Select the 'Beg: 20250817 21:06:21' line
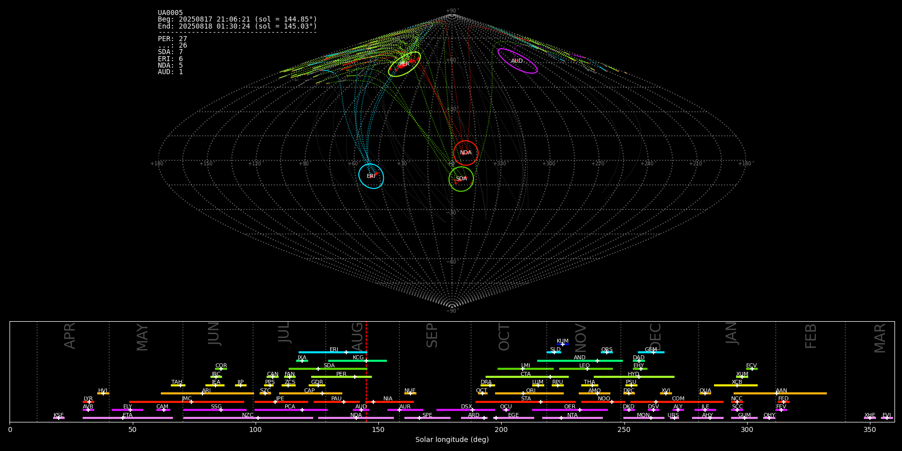The height and width of the screenshot is (451, 902). [x=238, y=20]
